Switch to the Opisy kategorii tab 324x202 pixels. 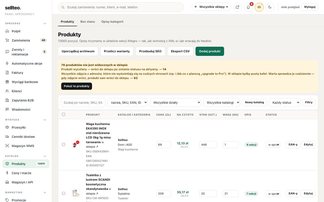112,22
